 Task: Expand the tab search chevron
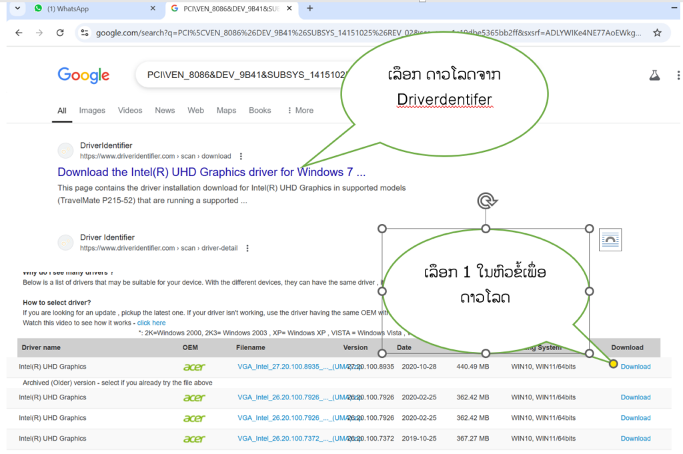17,9
